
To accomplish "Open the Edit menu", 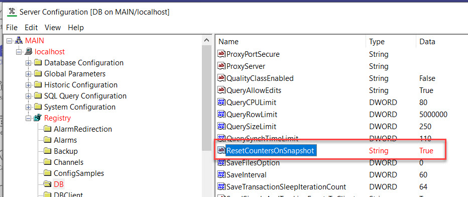I will 31,28.
